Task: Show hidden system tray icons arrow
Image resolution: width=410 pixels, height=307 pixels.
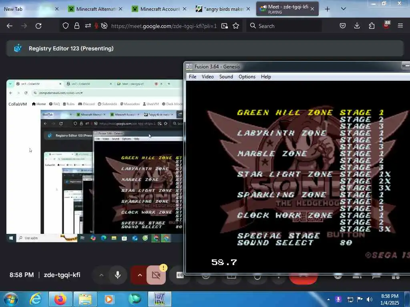Action: click(x=328, y=299)
